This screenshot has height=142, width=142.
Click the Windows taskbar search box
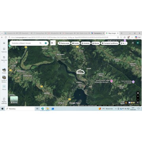pos(20,109)
